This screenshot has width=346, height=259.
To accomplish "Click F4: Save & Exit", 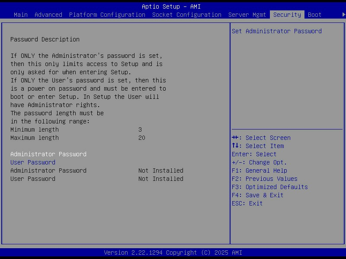I will pos(257,195).
